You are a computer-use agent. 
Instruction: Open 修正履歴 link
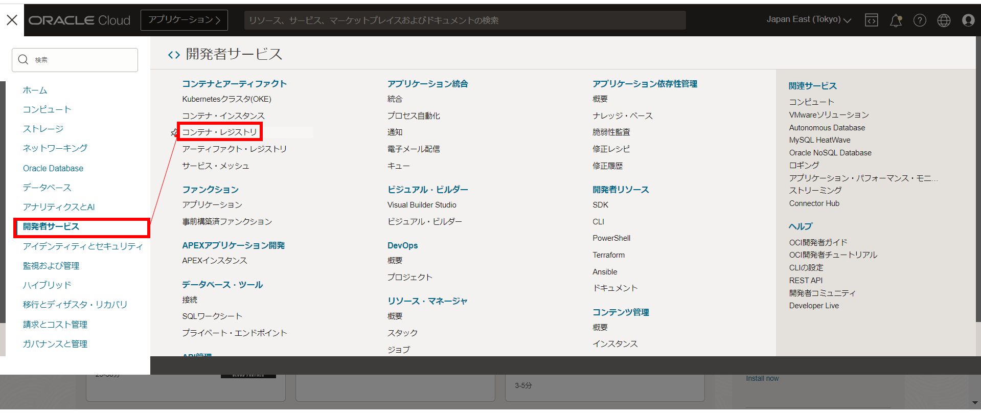(608, 166)
